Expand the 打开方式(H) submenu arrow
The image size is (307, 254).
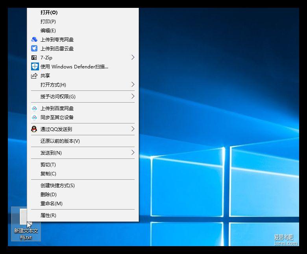pos(133,85)
